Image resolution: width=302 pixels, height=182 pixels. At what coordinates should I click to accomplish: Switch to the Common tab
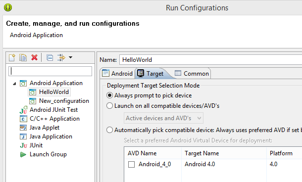click(x=192, y=73)
